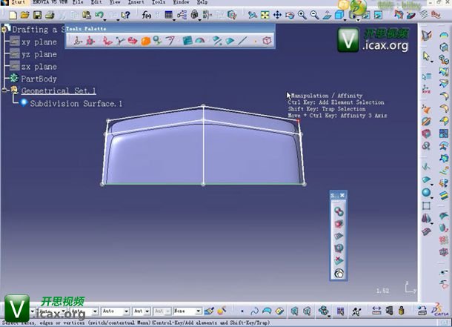Open the Edit menu
Viewport: 452px width, 327px height.
pyautogui.click(x=96, y=2)
